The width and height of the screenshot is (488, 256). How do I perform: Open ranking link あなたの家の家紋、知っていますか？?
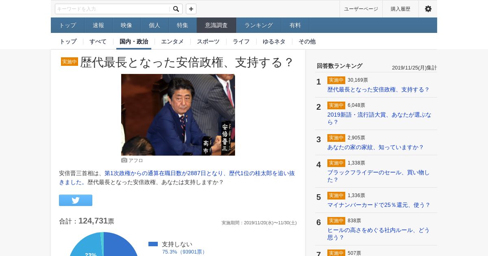tap(376, 147)
